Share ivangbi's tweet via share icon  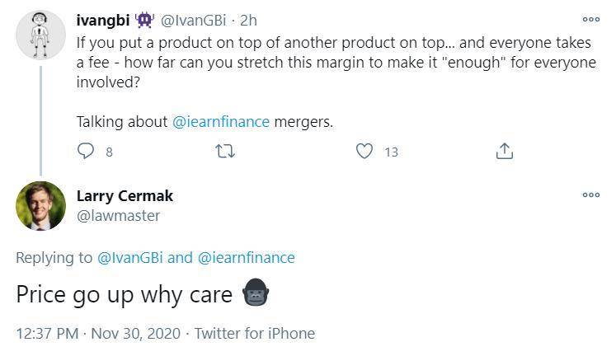[505, 151]
